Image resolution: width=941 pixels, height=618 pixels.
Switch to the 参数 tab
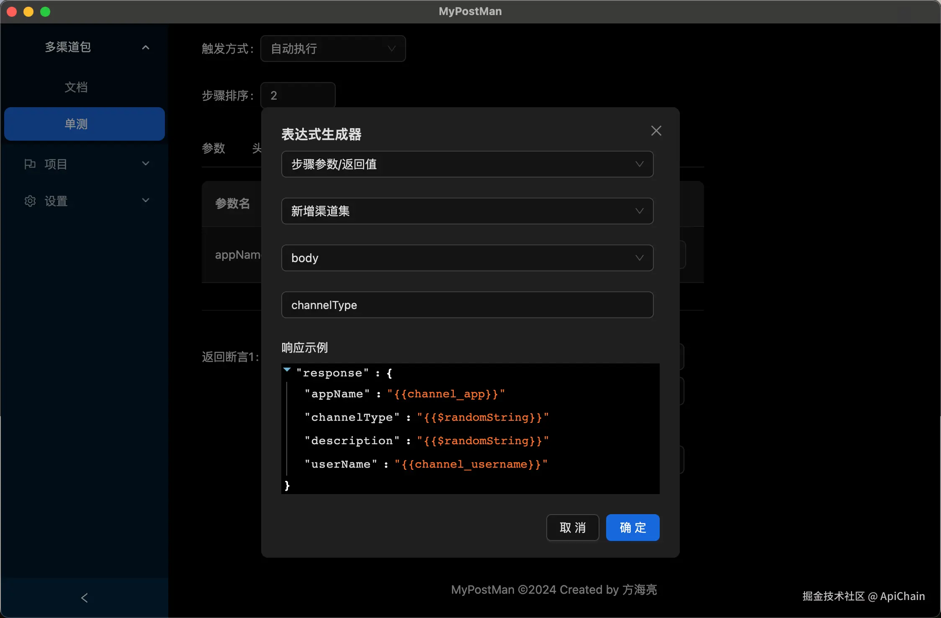pos(213,148)
